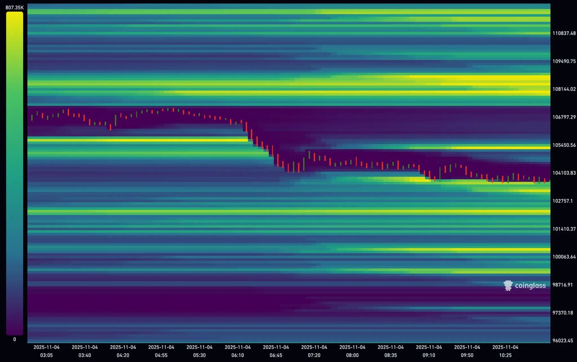Image resolution: width=577 pixels, height=362 pixels.
Task: Click the 2025-11-04 08:00 time axis label
Action: pyautogui.click(x=352, y=350)
